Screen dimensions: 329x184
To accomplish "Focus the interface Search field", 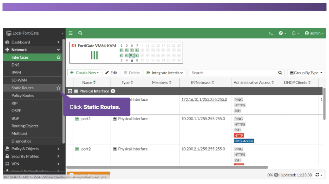I will tap(233, 73).
